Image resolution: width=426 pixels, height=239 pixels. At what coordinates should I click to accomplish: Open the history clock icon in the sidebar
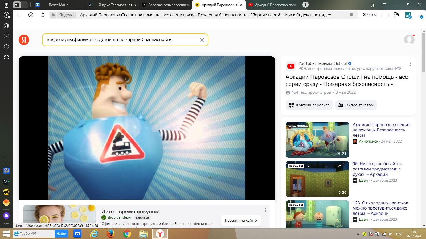[x=6, y=47]
